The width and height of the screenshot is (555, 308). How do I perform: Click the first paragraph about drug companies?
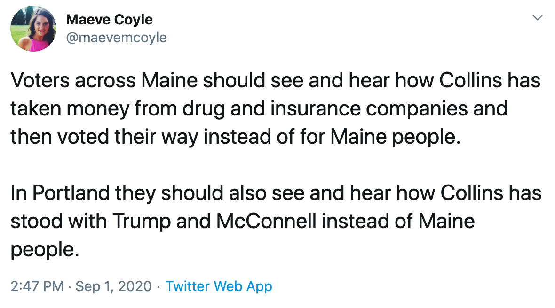pyautogui.click(x=275, y=109)
